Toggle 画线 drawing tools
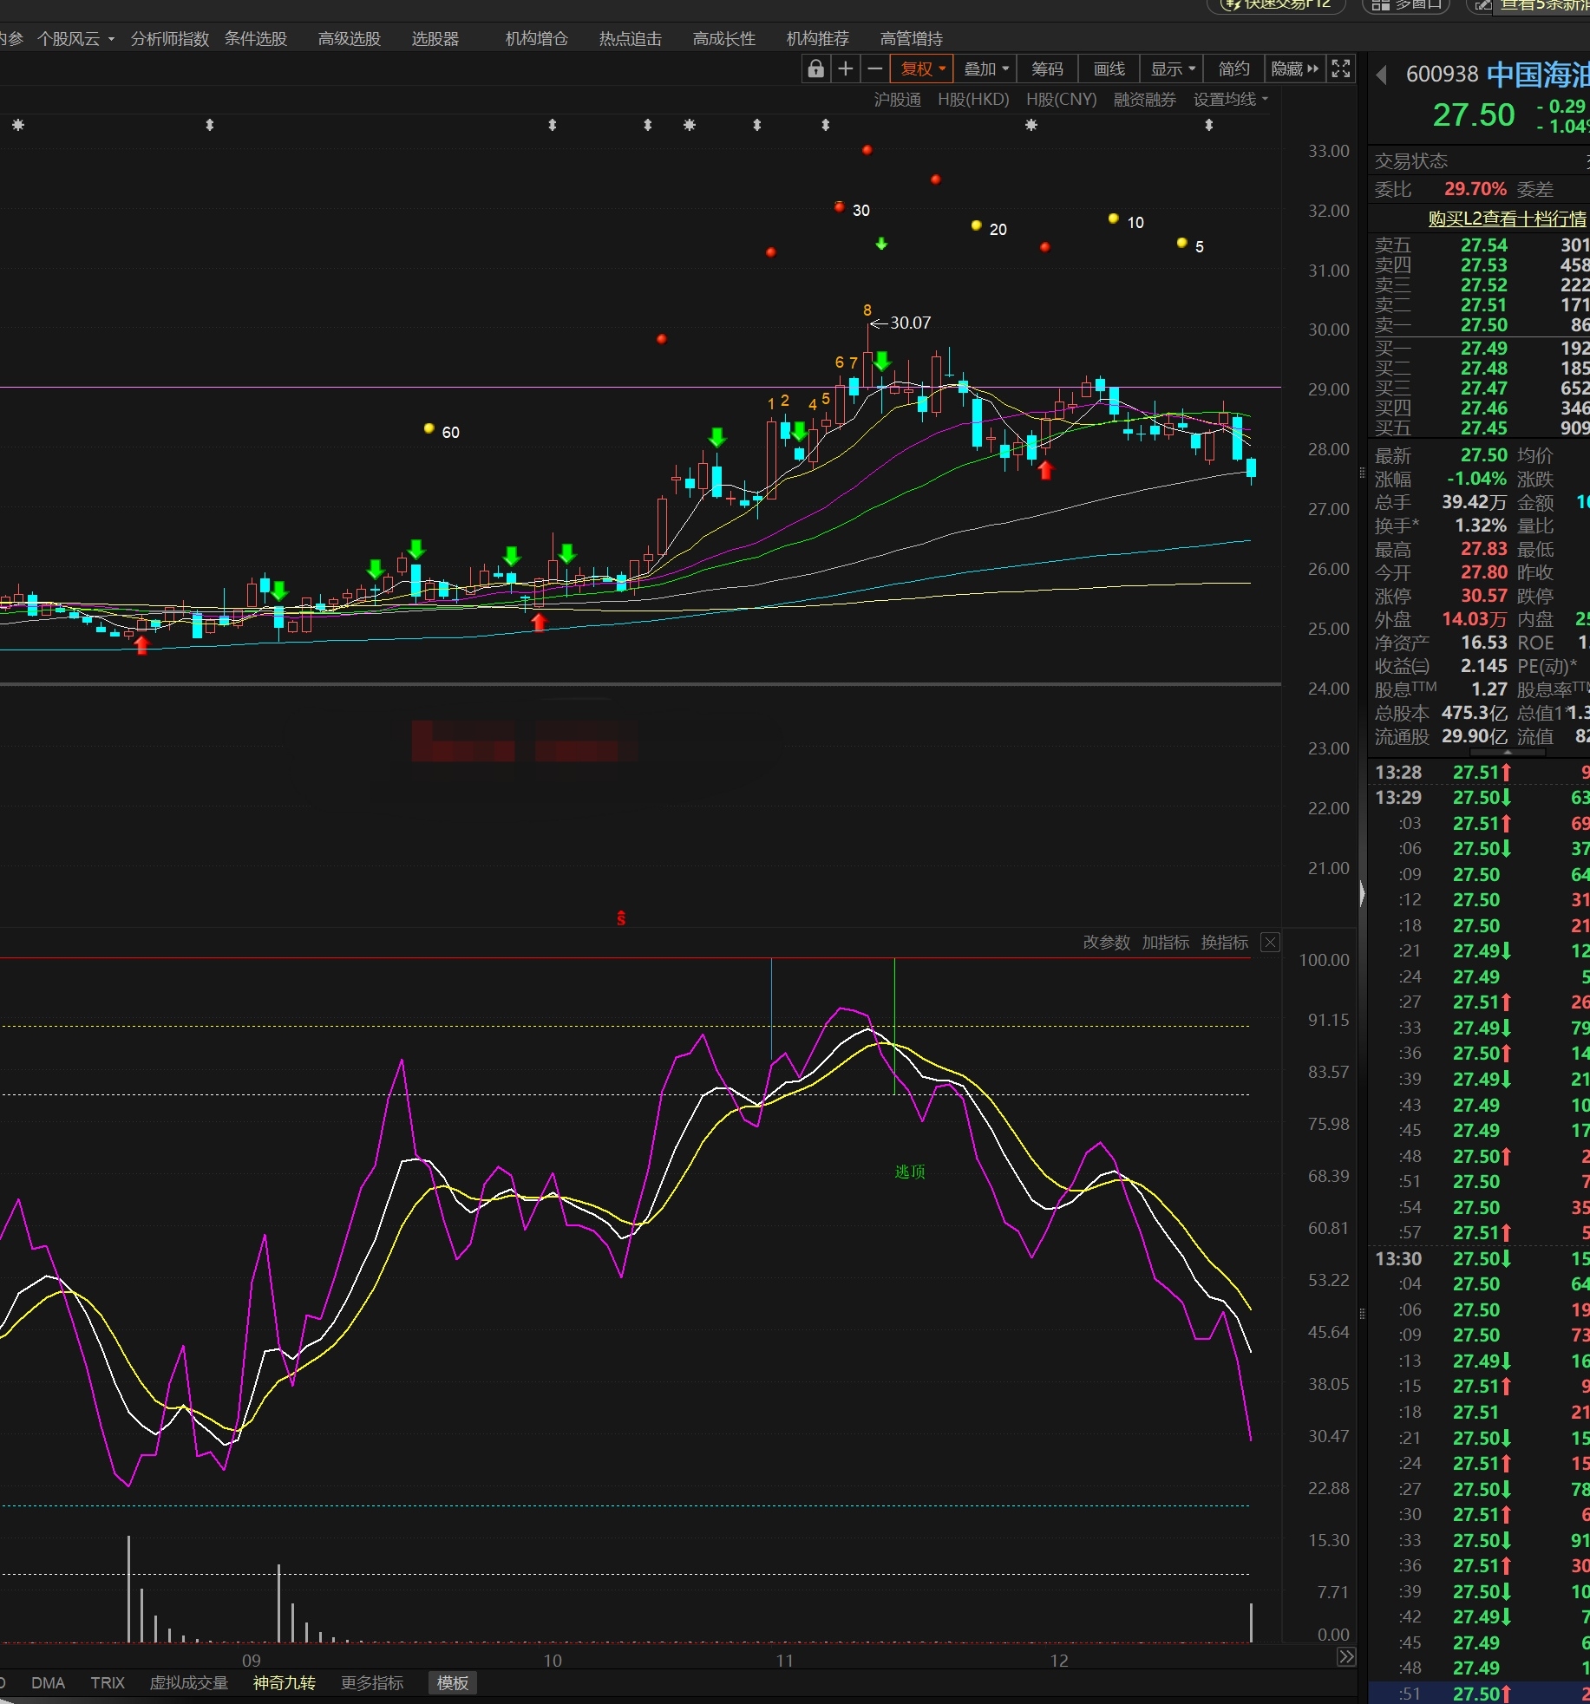The width and height of the screenshot is (1590, 1704). pyautogui.click(x=1109, y=69)
